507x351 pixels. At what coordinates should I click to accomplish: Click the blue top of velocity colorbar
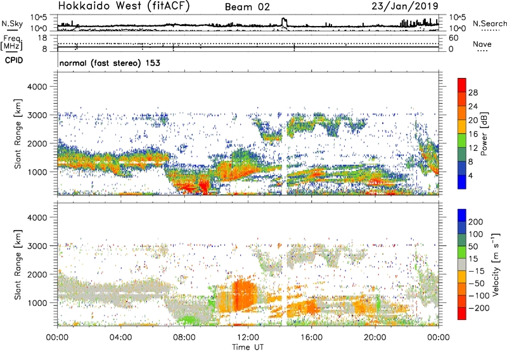462,215
